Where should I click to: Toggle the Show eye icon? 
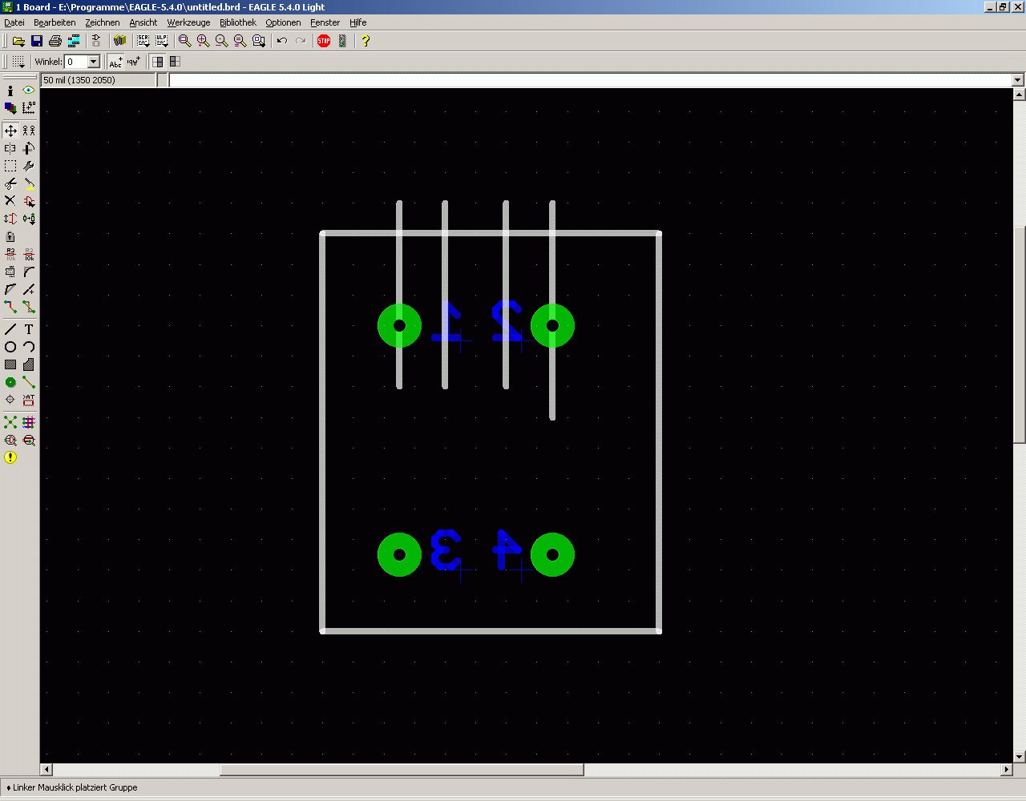tap(29, 91)
